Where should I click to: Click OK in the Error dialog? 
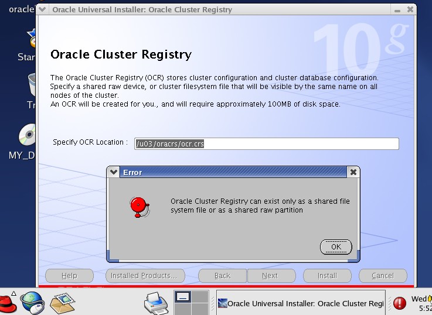336,246
